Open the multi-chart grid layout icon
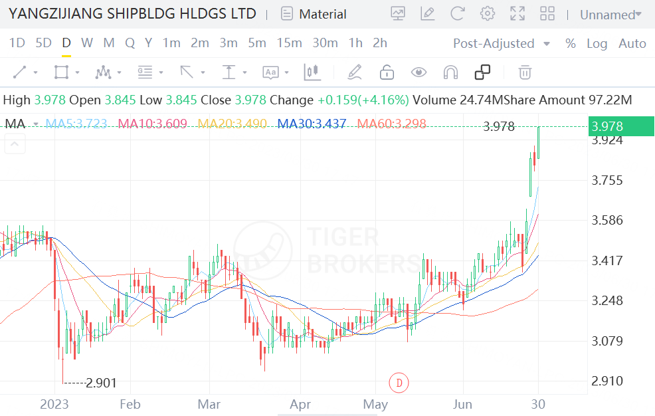This screenshot has height=416, width=655. (x=547, y=14)
